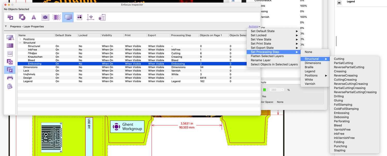This screenshot has width=387, height=156.
Task: Click Flatten Selected Layers
Action: click(267, 56)
